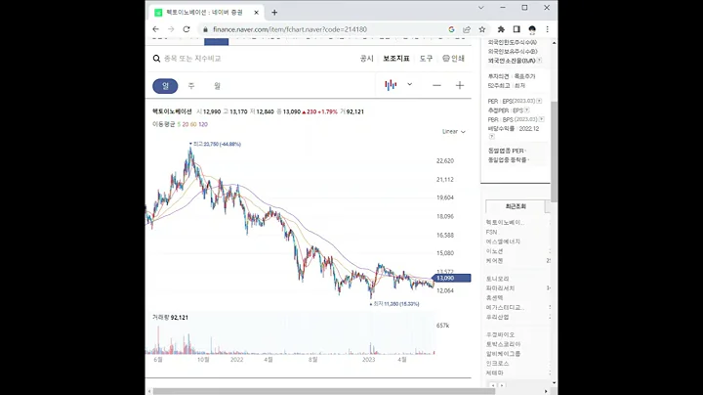Open a new browser tab
This screenshot has height=395, width=703.
(x=274, y=13)
